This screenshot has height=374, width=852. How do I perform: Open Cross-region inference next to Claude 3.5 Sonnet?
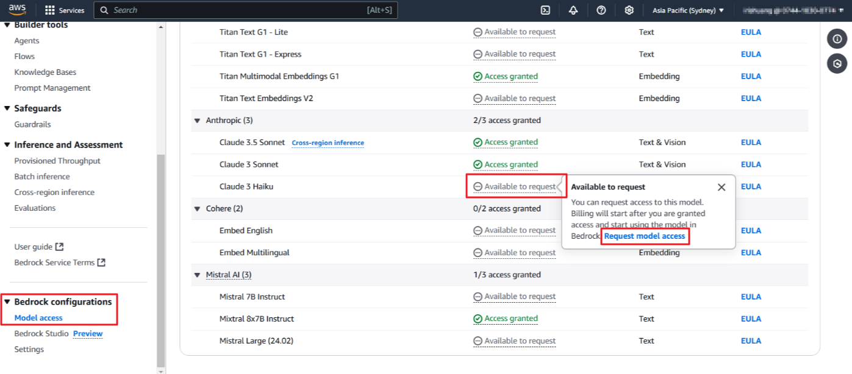click(x=328, y=143)
